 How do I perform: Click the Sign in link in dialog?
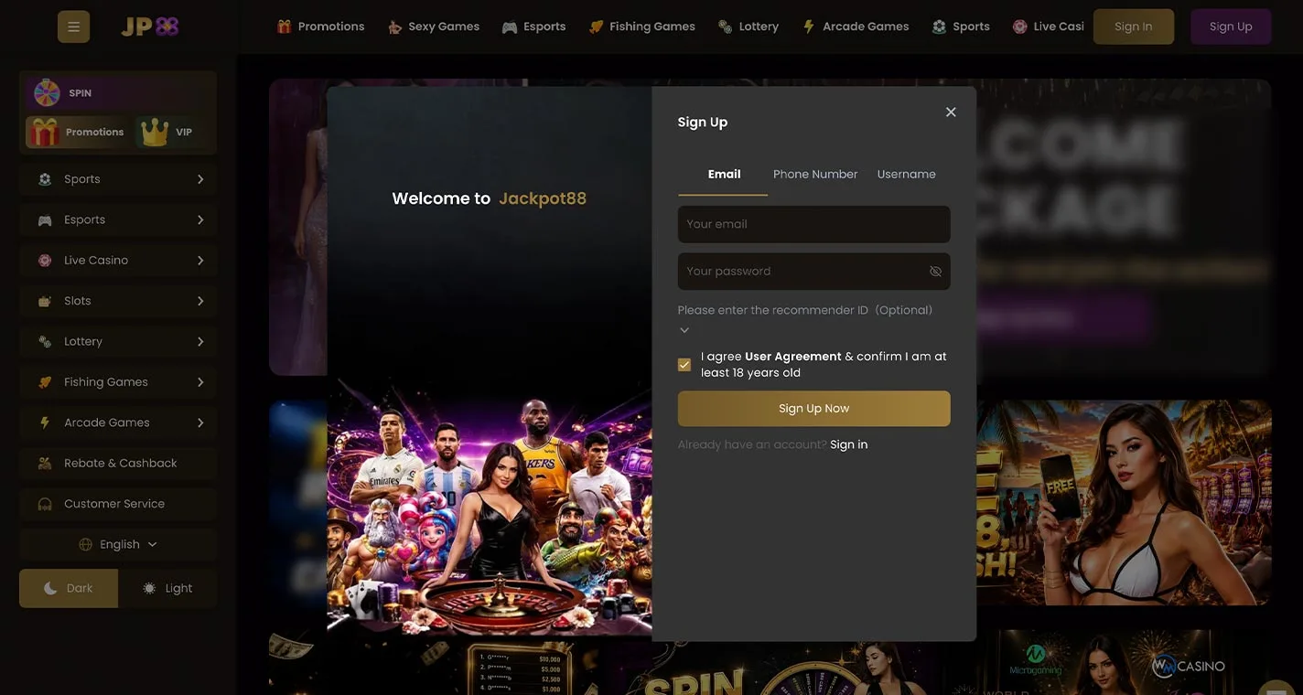pyautogui.click(x=849, y=444)
